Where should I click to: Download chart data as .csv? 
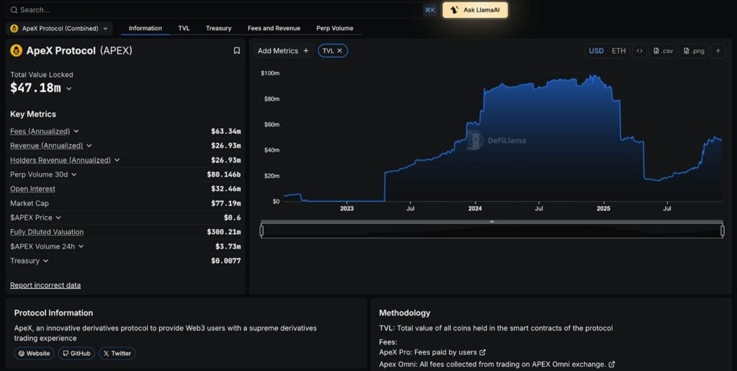[663, 50]
